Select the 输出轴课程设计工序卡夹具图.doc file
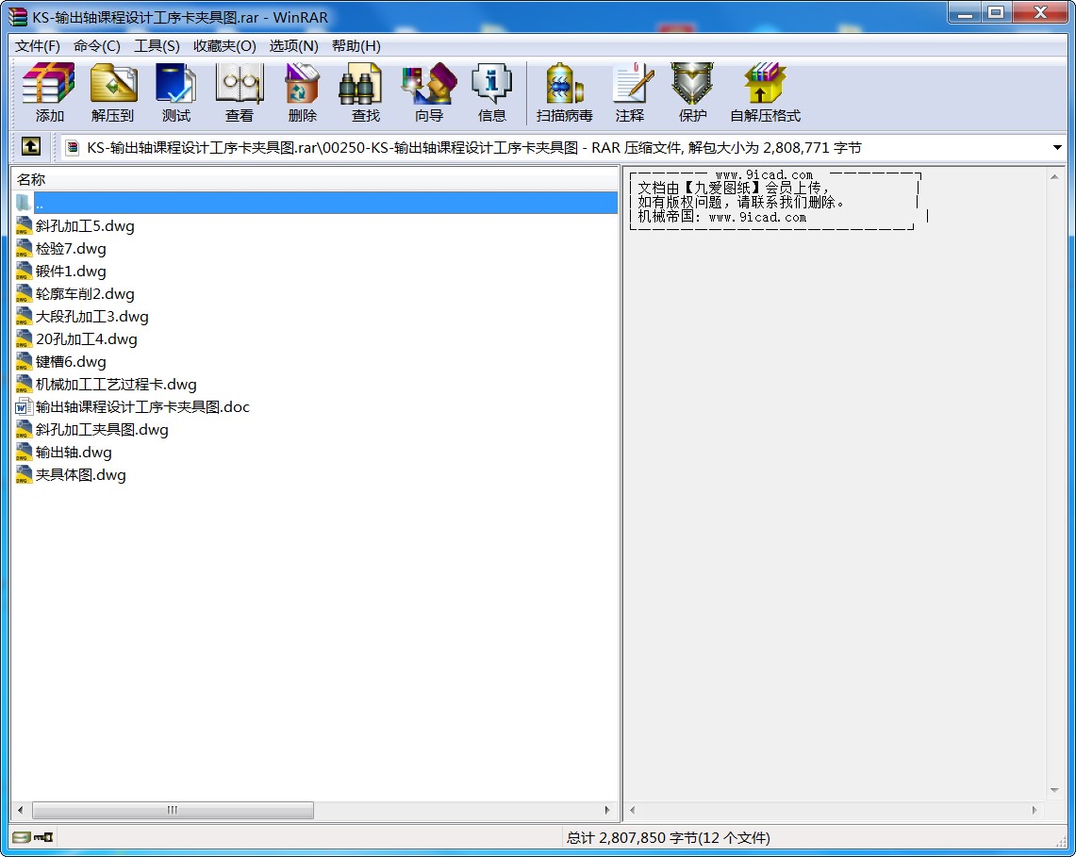This screenshot has height=857, width=1076. coord(141,407)
